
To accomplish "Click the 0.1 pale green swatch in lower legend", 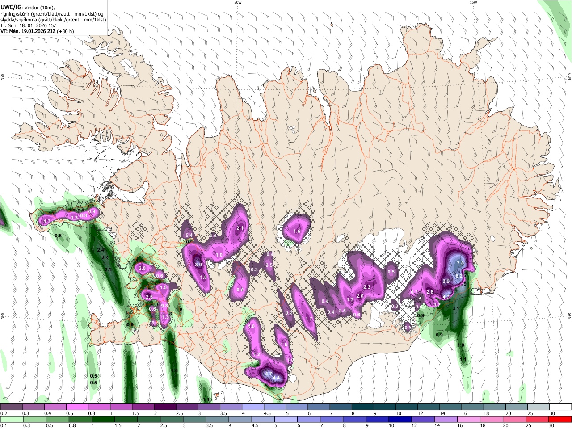I will 11,419.
